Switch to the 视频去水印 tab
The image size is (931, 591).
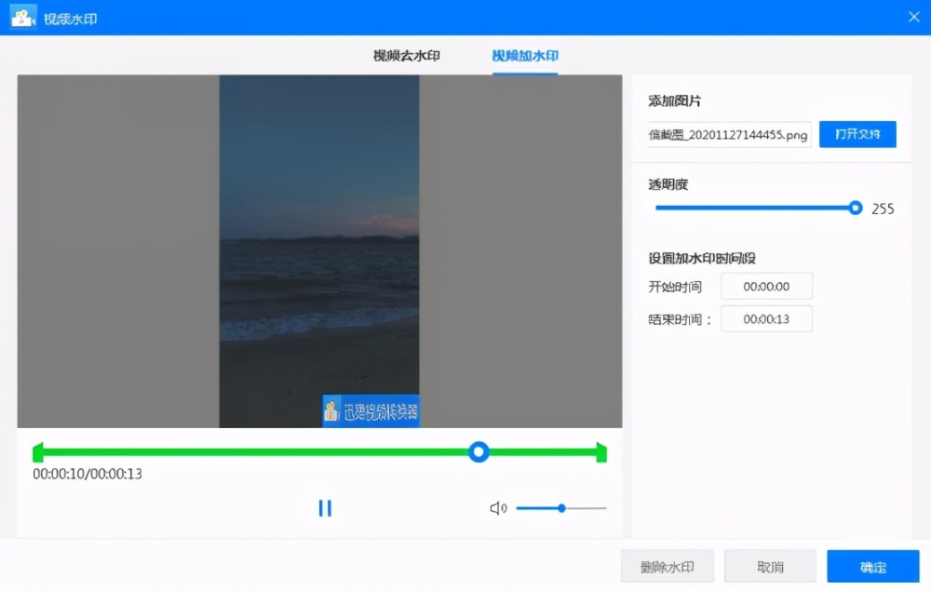407,56
